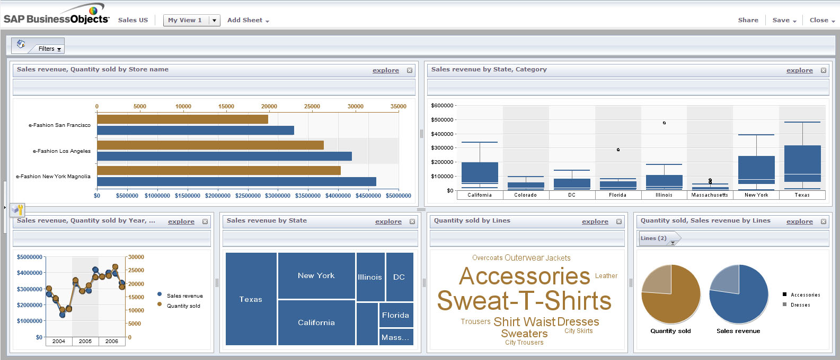Expand the left side panel arrow

5,207
